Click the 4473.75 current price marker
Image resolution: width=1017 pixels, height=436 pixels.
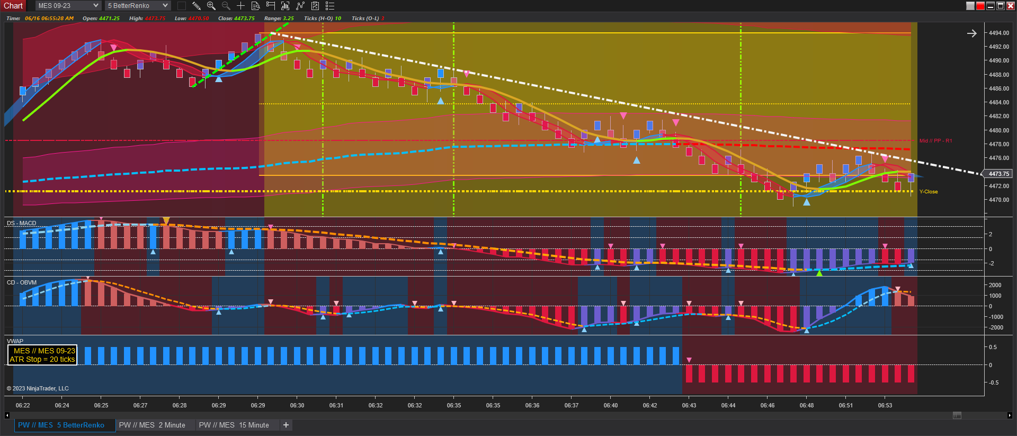click(x=998, y=174)
